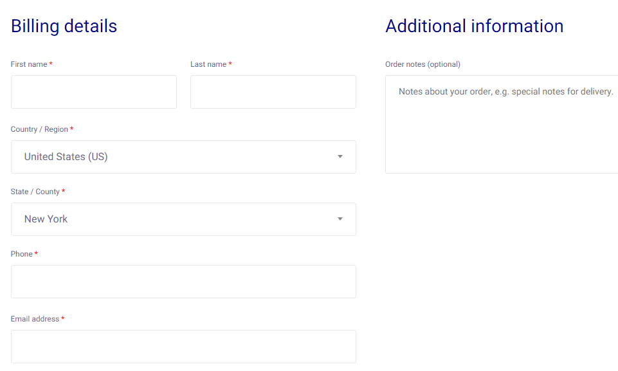Click the red asterisk next to Phone

36,254
